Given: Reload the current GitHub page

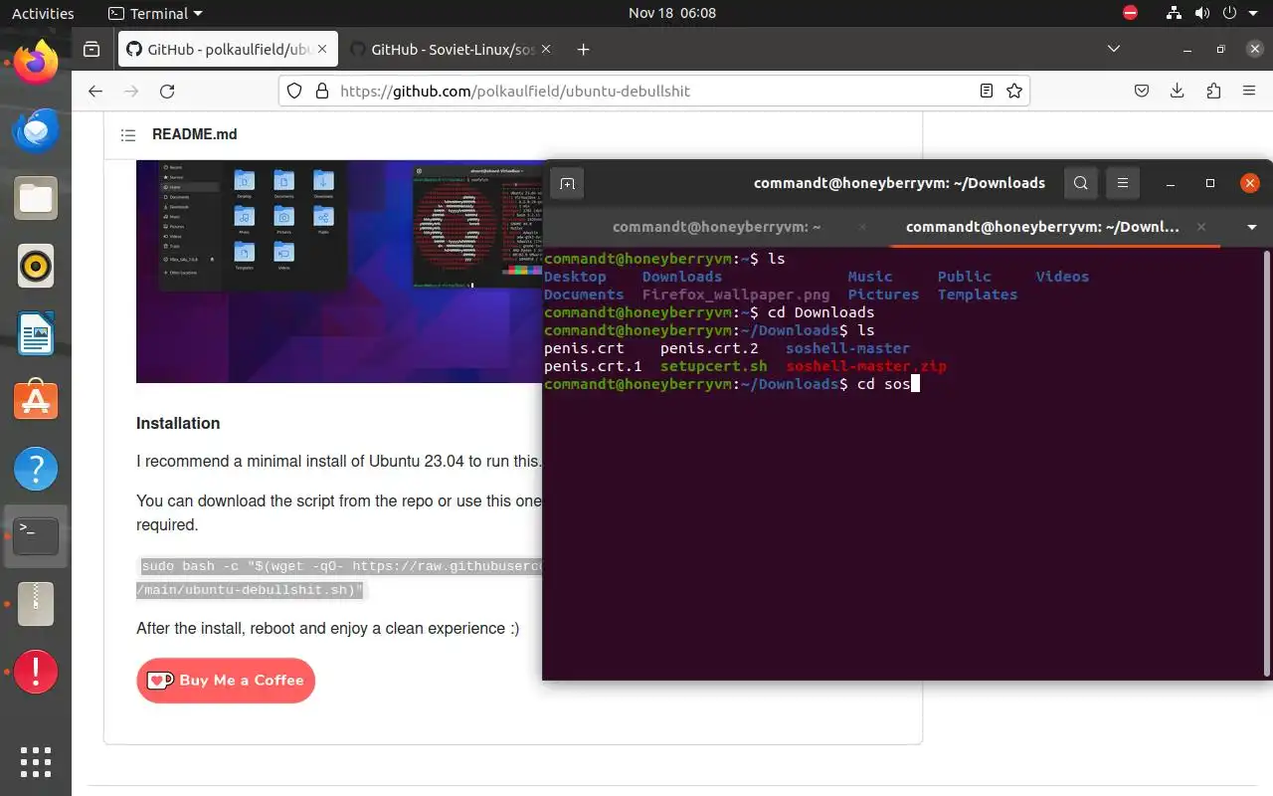Looking at the screenshot, I should coord(167,91).
